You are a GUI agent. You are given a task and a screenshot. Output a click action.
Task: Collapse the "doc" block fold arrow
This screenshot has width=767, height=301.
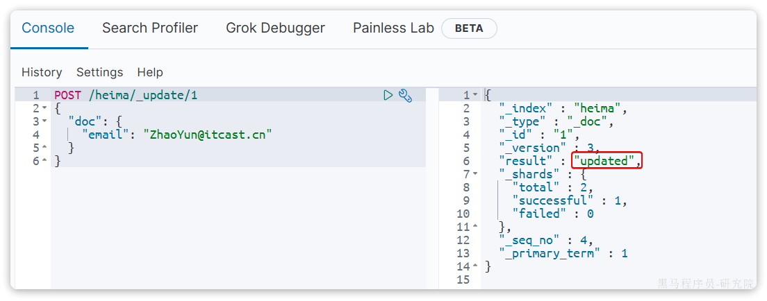coord(44,121)
